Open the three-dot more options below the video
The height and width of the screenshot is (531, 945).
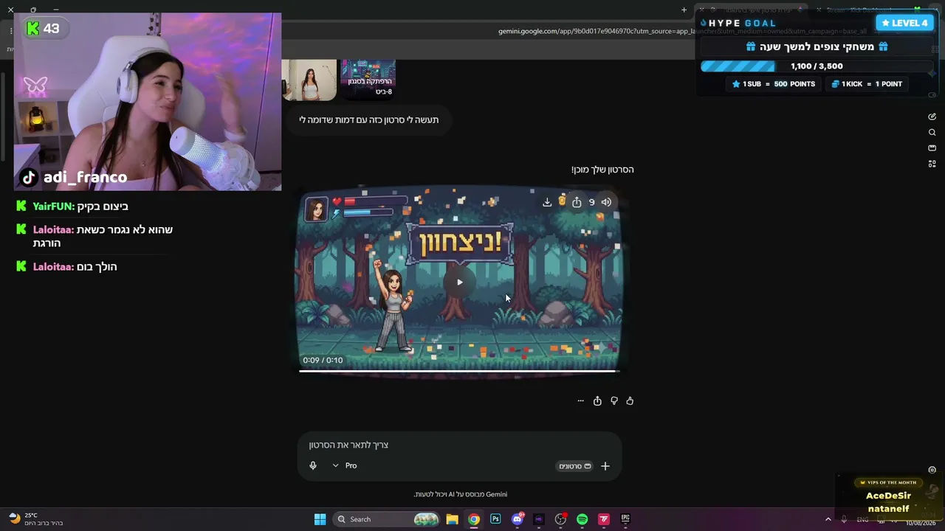580,401
